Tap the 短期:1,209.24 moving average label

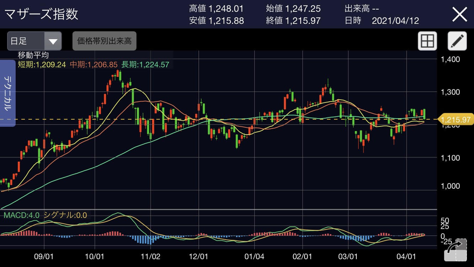42,65
